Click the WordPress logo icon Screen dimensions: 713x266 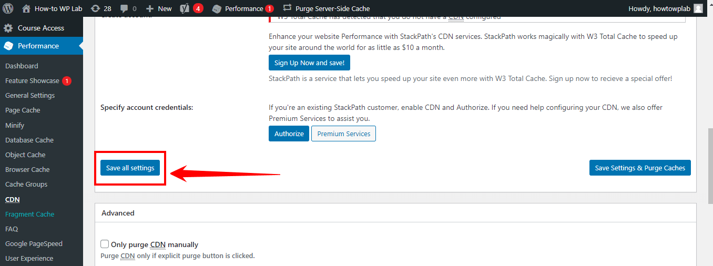coord(8,8)
